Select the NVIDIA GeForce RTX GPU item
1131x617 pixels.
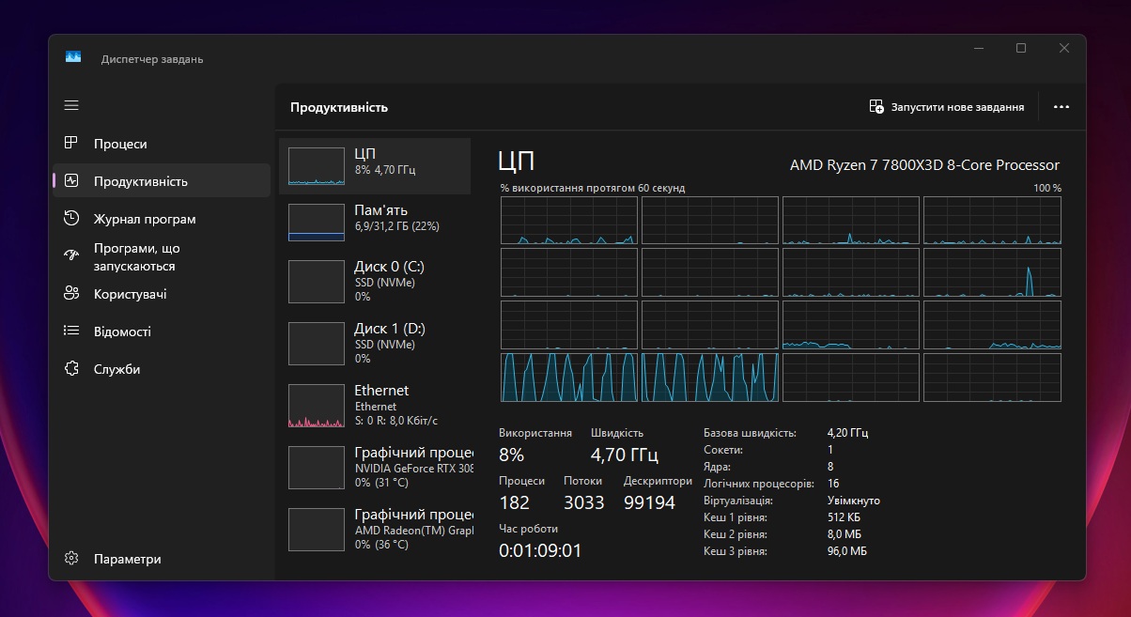click(x=375, y=467)
